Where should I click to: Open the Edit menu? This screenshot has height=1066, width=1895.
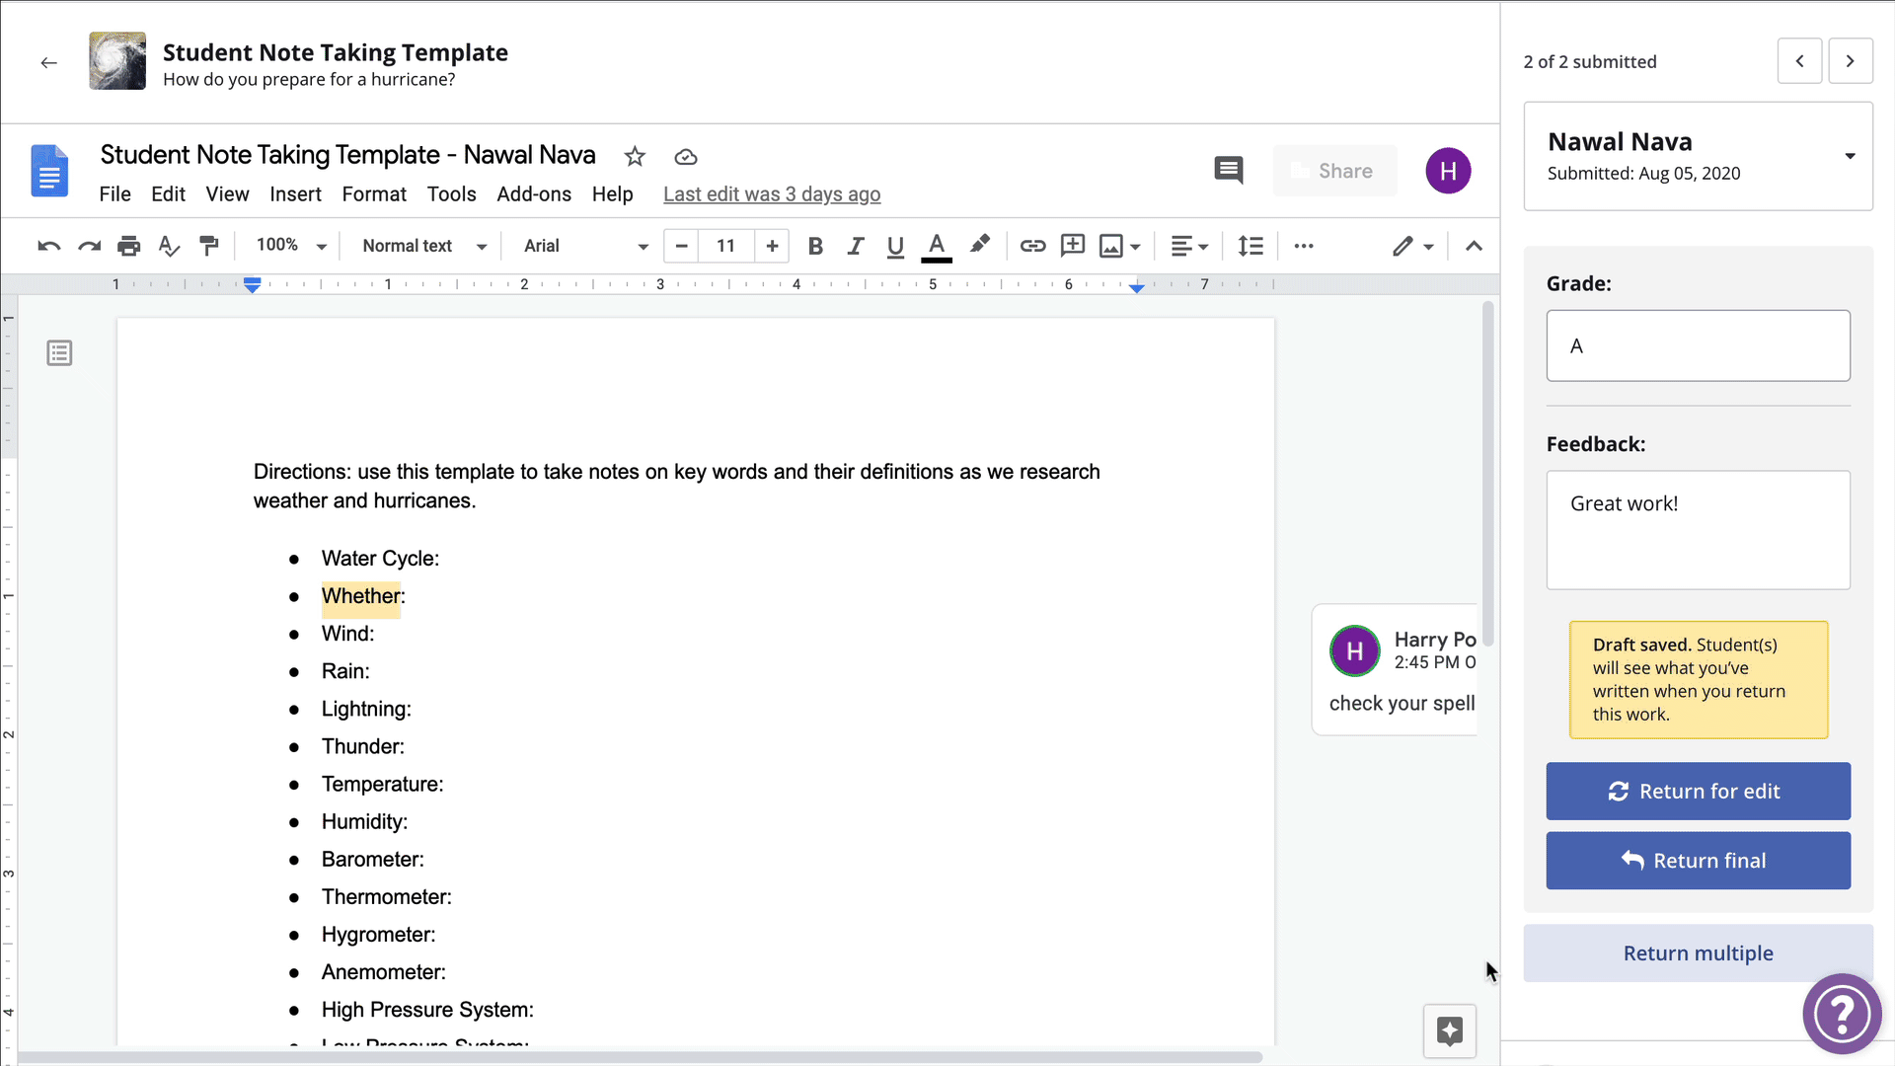click(x=168, y=194)
